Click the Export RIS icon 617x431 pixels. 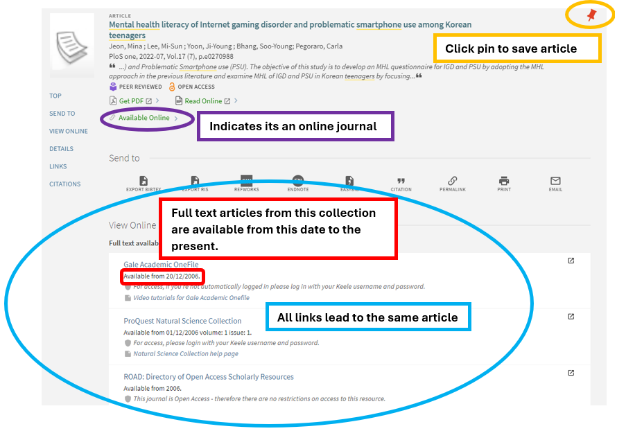click(x=195, y=180)
